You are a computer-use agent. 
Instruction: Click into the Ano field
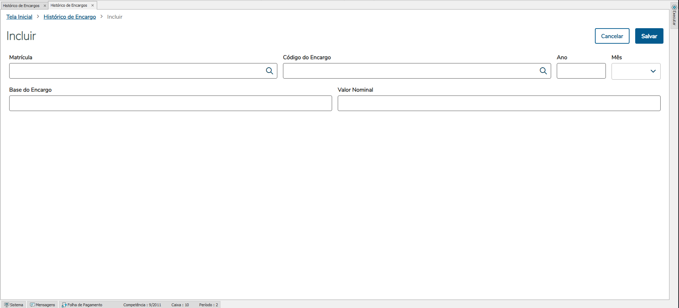point(581,71)
